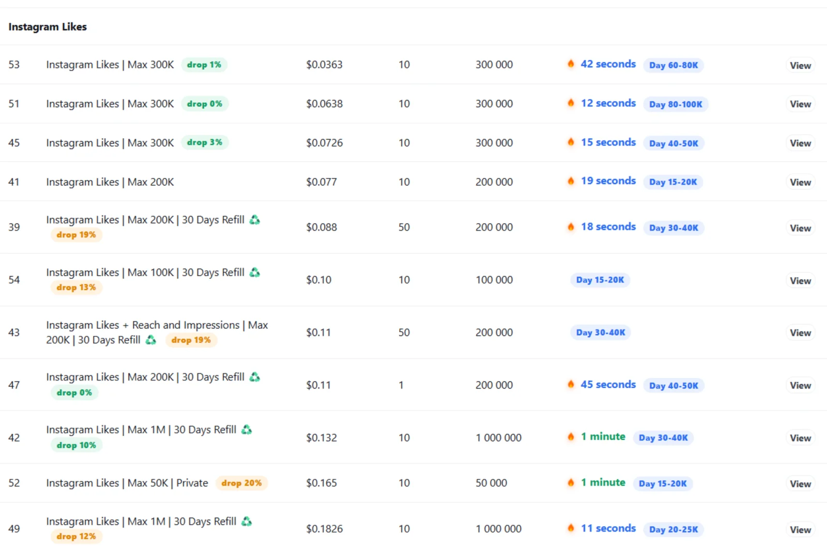Click flame icon next to 11 seconds

point(571,528)
